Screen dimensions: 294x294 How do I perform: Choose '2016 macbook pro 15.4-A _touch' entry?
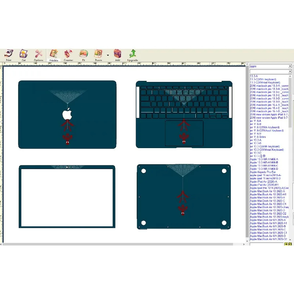point(269,105)
